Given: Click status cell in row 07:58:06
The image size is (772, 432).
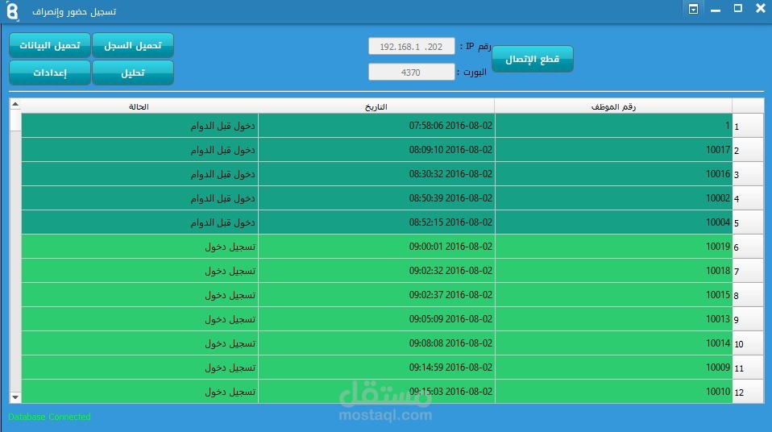Looking at the screenshot, I should tap(140, 126).
